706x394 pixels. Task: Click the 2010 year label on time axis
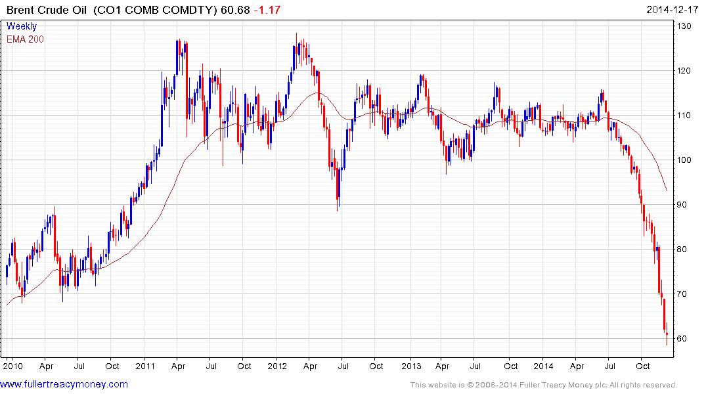click(12, 366)
